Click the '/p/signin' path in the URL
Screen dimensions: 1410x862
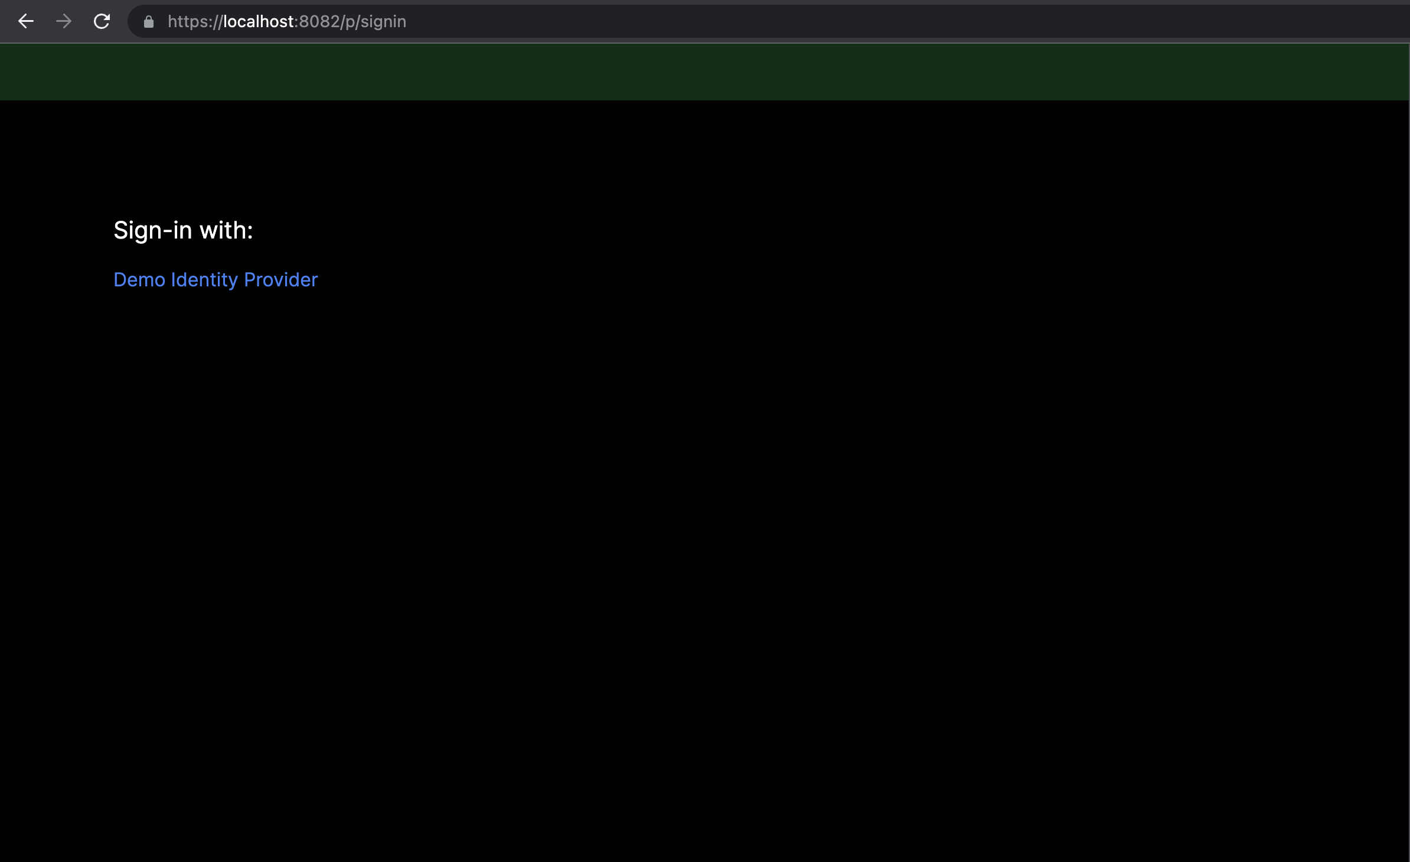point(374,22)
